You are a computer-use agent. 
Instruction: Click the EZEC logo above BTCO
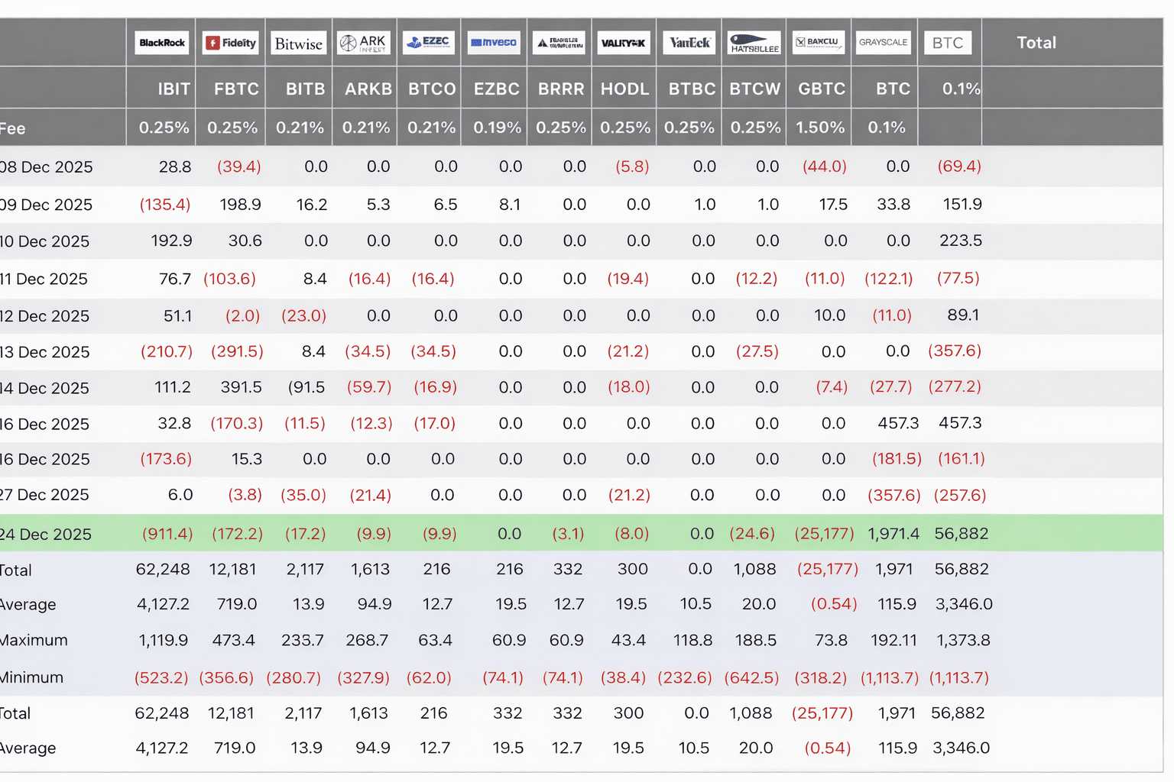pos(429,43)
